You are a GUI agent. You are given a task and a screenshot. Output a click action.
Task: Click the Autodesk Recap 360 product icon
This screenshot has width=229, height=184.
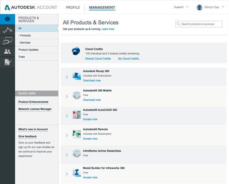[x=77, y=76]
